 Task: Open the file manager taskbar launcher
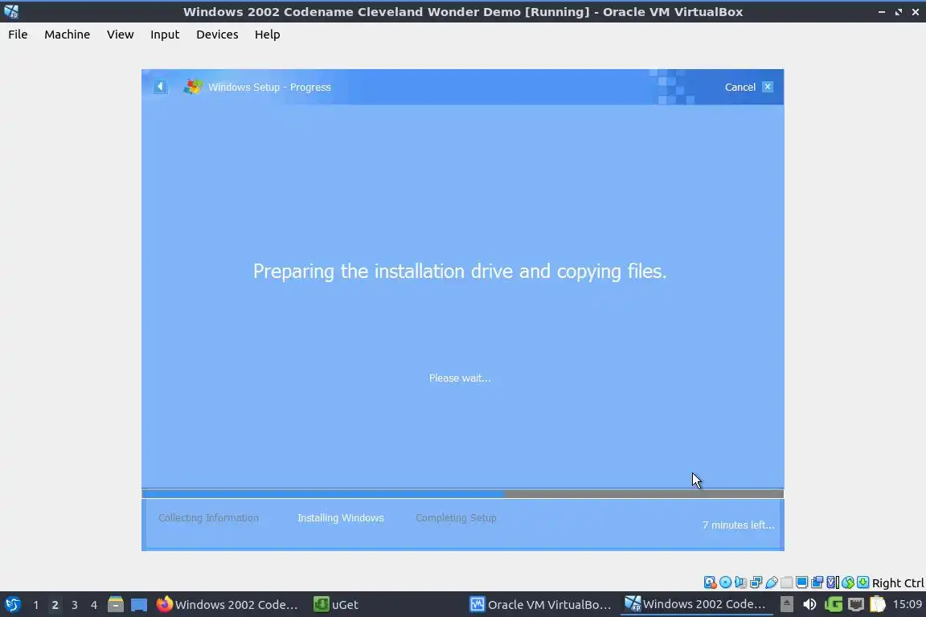point(115,604)
